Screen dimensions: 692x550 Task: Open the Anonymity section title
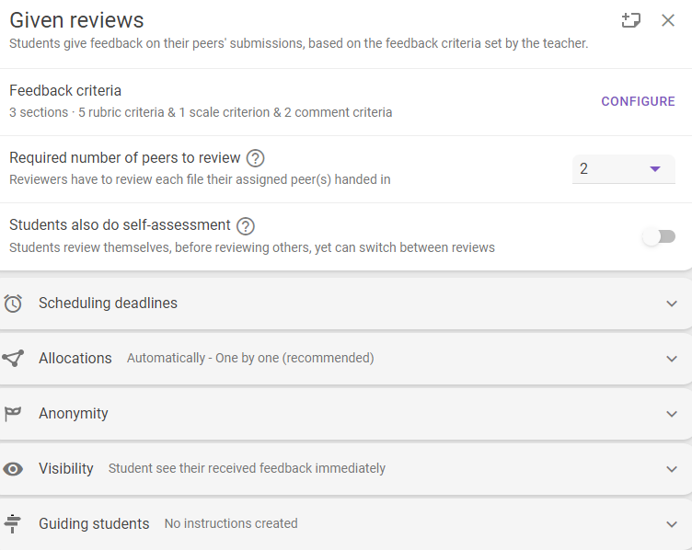tap(74, 413)
